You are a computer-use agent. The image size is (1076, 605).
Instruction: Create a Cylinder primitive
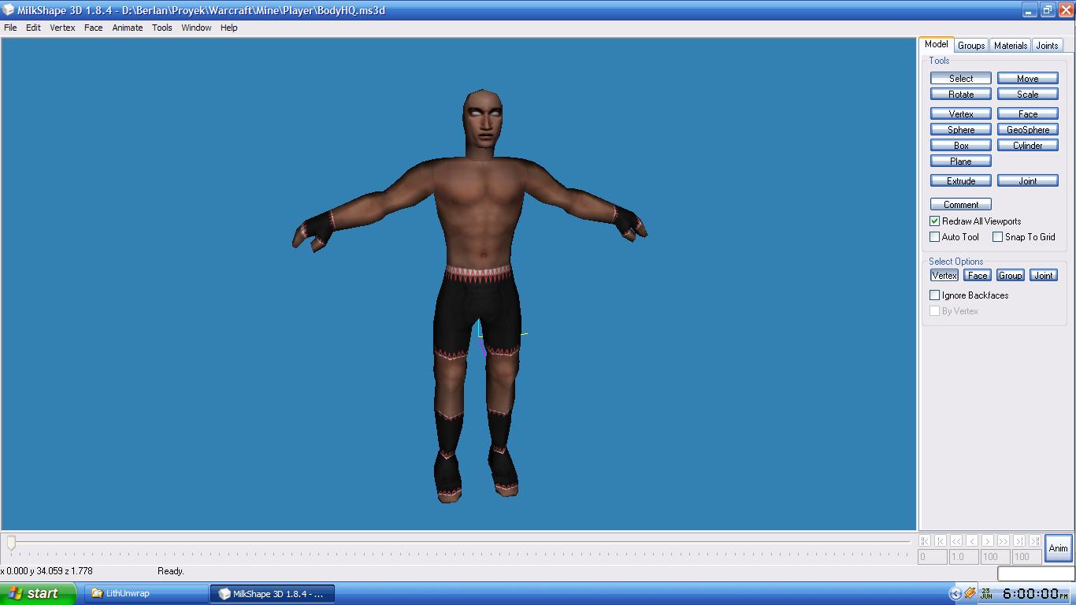(1027, 145)
